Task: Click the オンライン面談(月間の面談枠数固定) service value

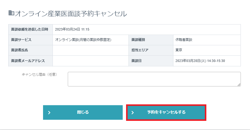Action: 83,40
